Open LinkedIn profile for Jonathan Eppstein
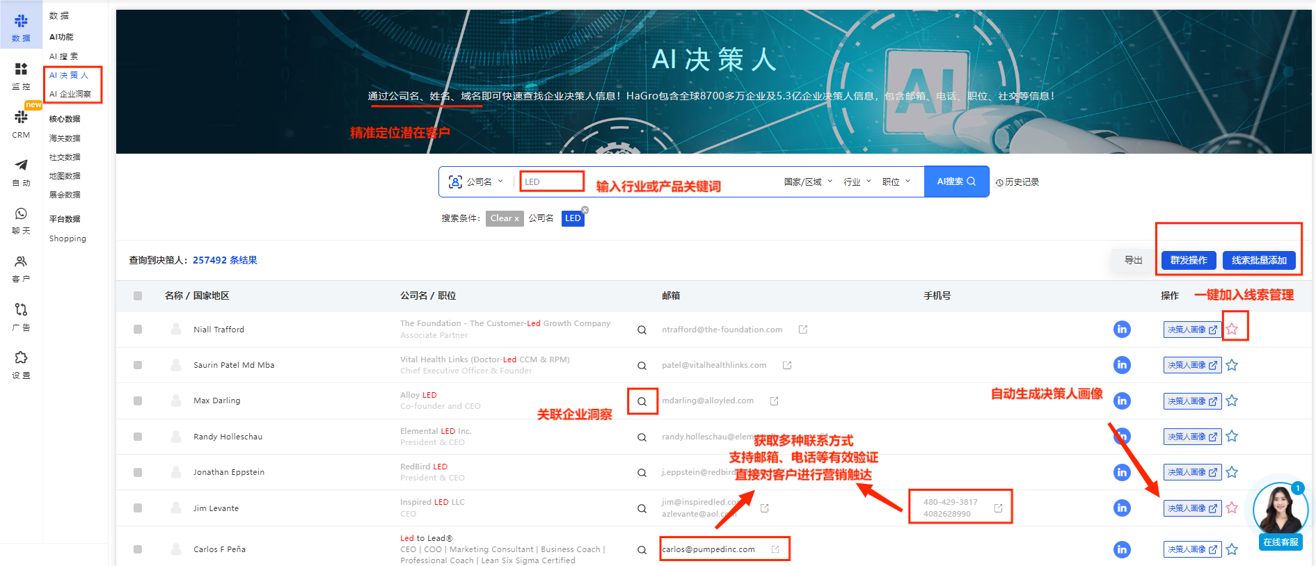 1122,472
